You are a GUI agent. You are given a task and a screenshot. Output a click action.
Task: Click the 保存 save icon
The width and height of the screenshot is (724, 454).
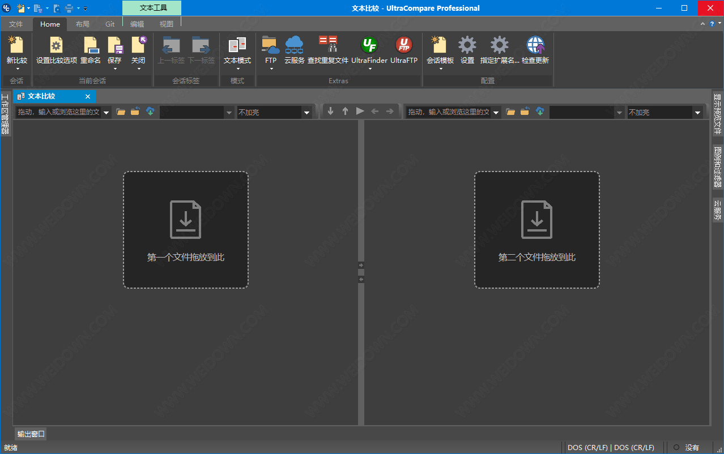(114, 45)
